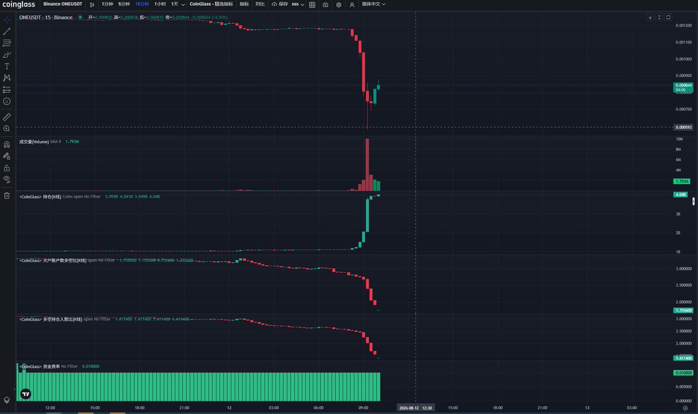Select the 多空持仓人数比(K线) indicator legend

tap(51, 319)
